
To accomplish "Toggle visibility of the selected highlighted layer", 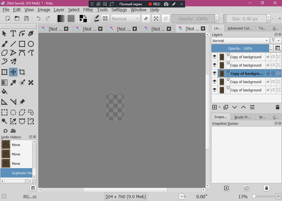I will [214, 73].
